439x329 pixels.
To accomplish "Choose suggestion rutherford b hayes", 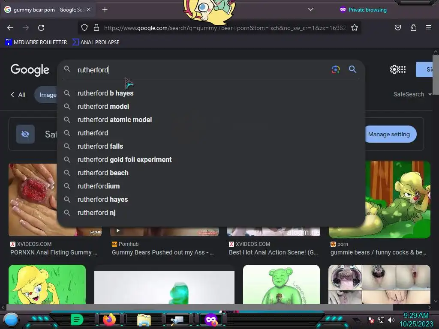I will (211, 93).
